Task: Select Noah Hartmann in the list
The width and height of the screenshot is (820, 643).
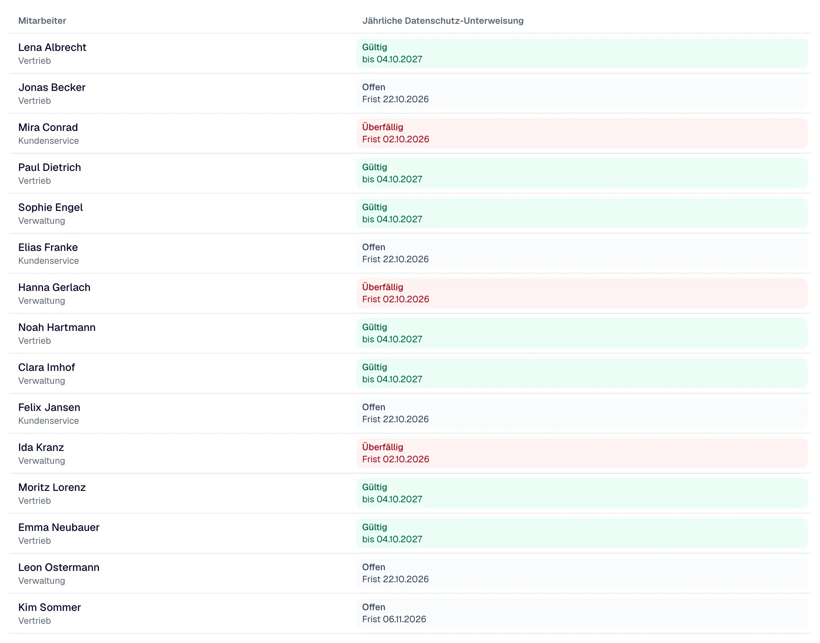Action: (57, 328)
